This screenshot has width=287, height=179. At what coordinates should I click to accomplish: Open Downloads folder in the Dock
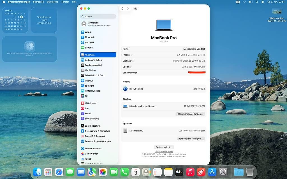[239, 172]
